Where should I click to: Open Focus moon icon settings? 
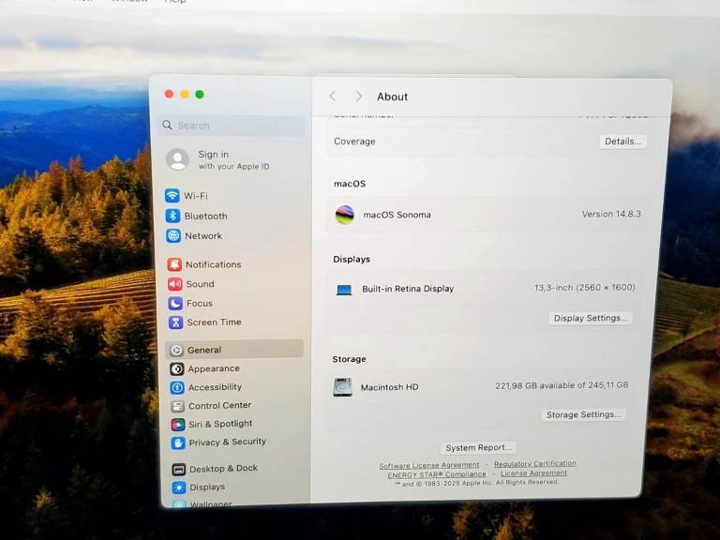[x=175, y=304]
